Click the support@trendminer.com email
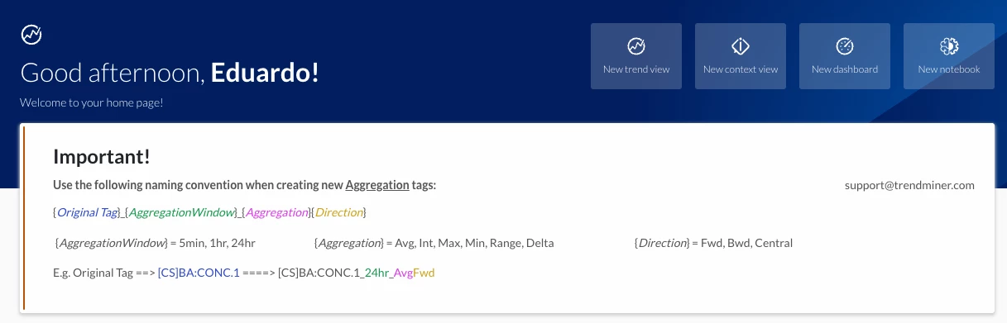1007x323 pixels. point(909,185)
